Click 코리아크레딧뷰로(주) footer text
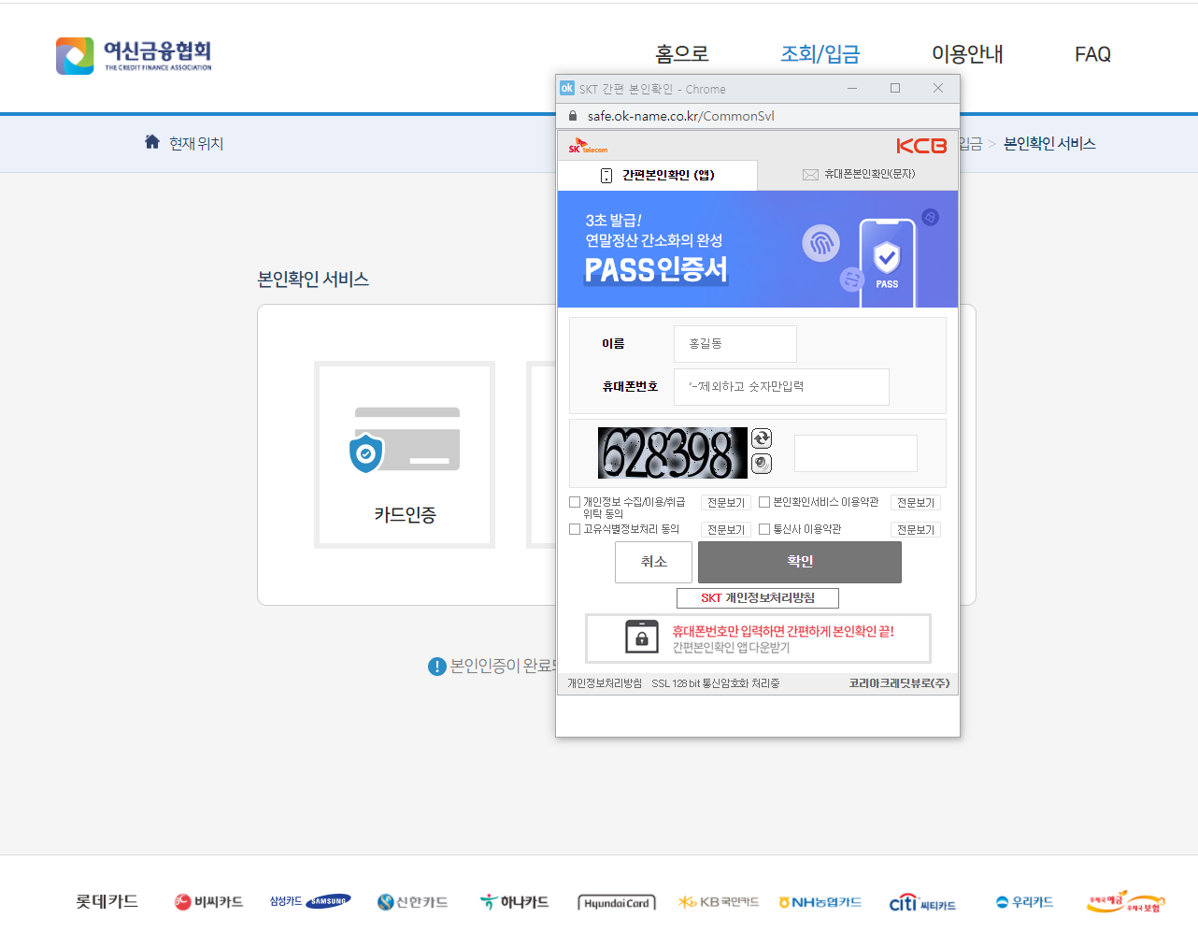 (x=899, y=683)
